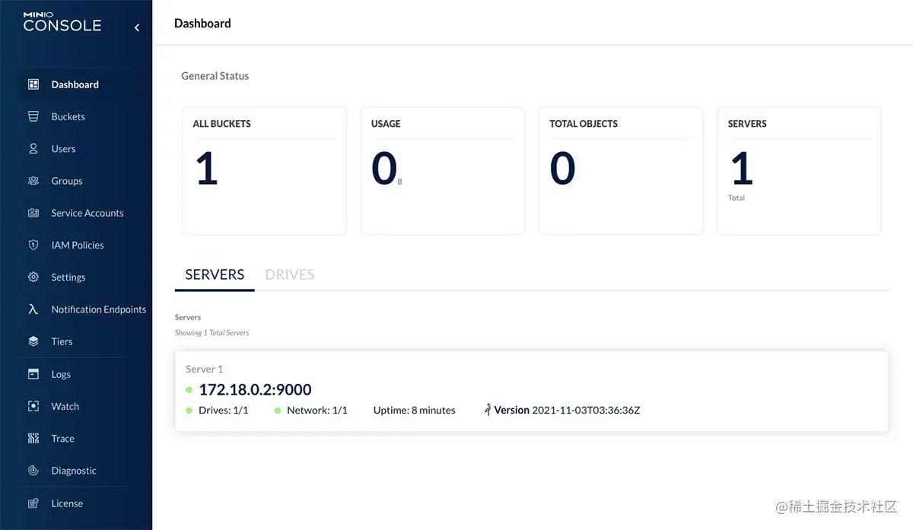
Task: Click the Dashboard grid icon
Action: pyautogui.click(x=33, y=84)
